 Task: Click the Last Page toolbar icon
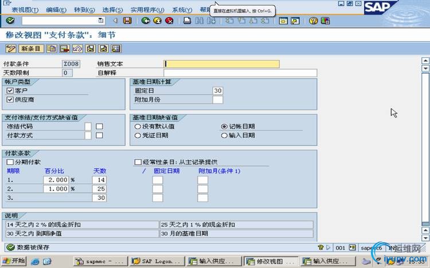pyautogui.click(x=265, y=21)
